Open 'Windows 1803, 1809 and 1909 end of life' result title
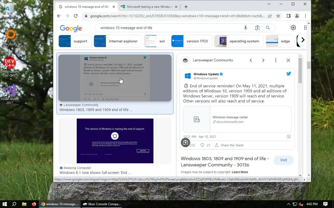This screenshot has height=208, width=334. (x=96, y=110)
